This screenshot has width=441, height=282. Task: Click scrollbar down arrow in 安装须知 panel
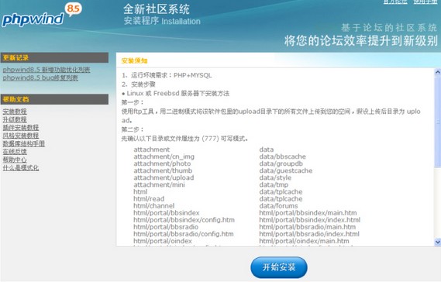[x=438, y=242]
